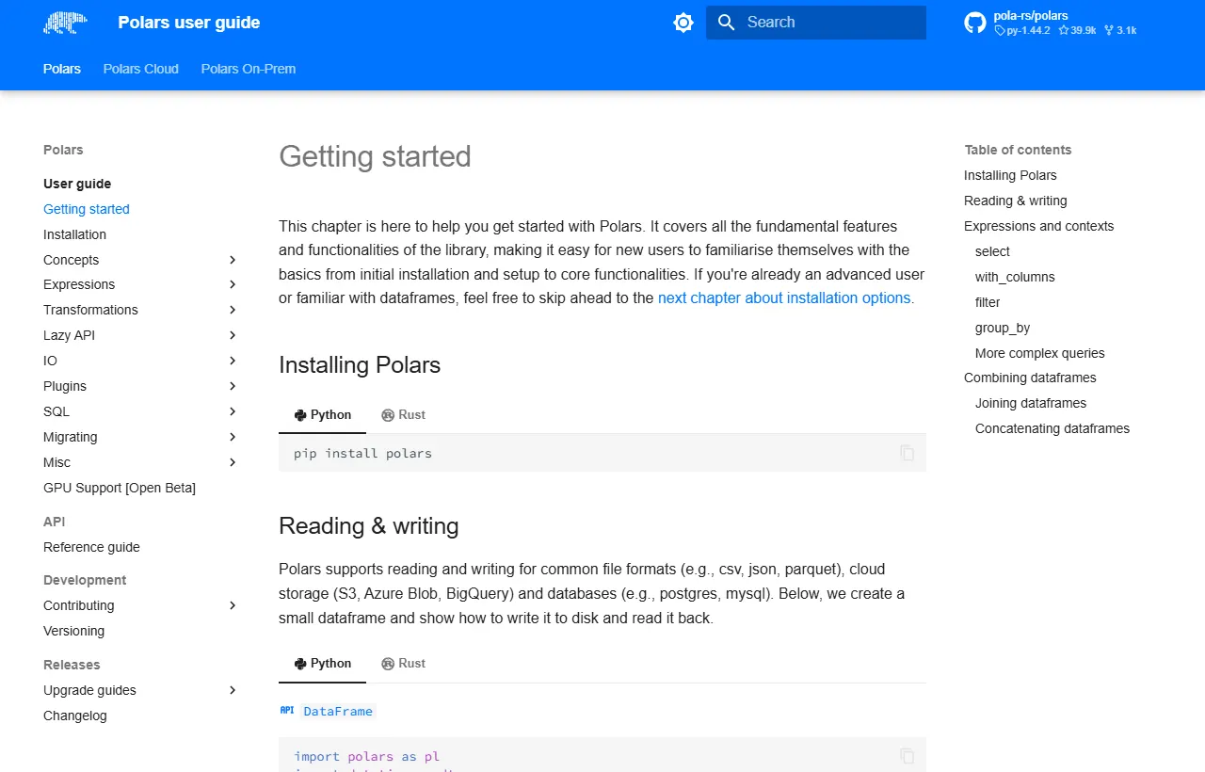Jump to group_by in table of contents

click(x=1003, y=328)
